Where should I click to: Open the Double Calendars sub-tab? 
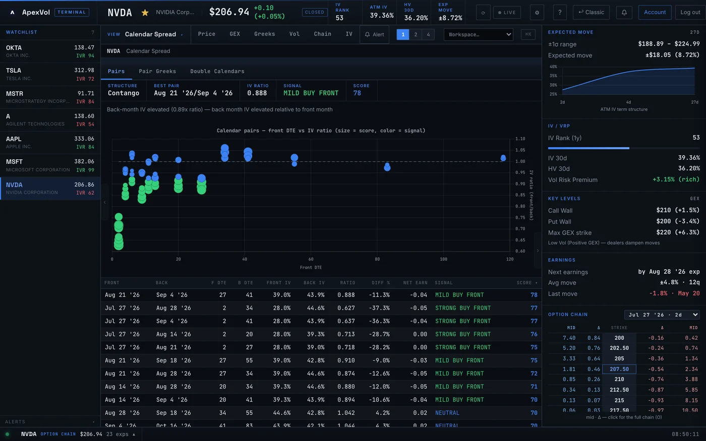[217, 71]
